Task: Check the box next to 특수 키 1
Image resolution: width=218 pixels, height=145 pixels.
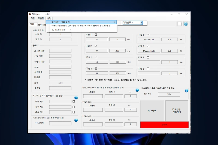Action: point(74,101)
